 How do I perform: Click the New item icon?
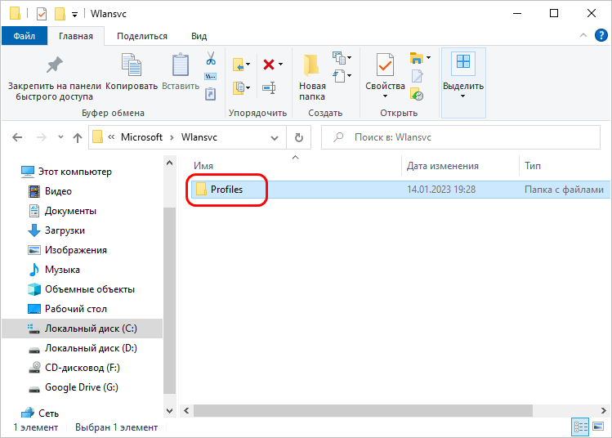(x=339, y=58)
